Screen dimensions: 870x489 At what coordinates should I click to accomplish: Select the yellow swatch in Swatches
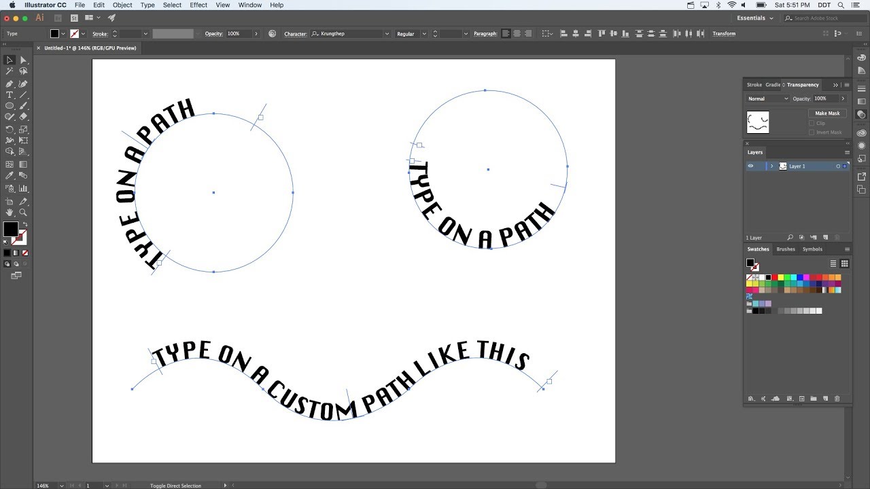point(782,277)
